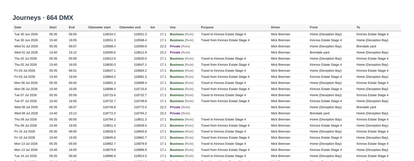Select odometer end 118828.5 on Thu 09 Jul 15:40 row

[x=140, y=126]
